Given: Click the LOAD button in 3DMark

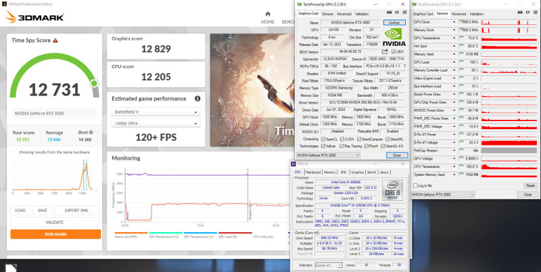Looking at the screenshot, I should [20, 210].
